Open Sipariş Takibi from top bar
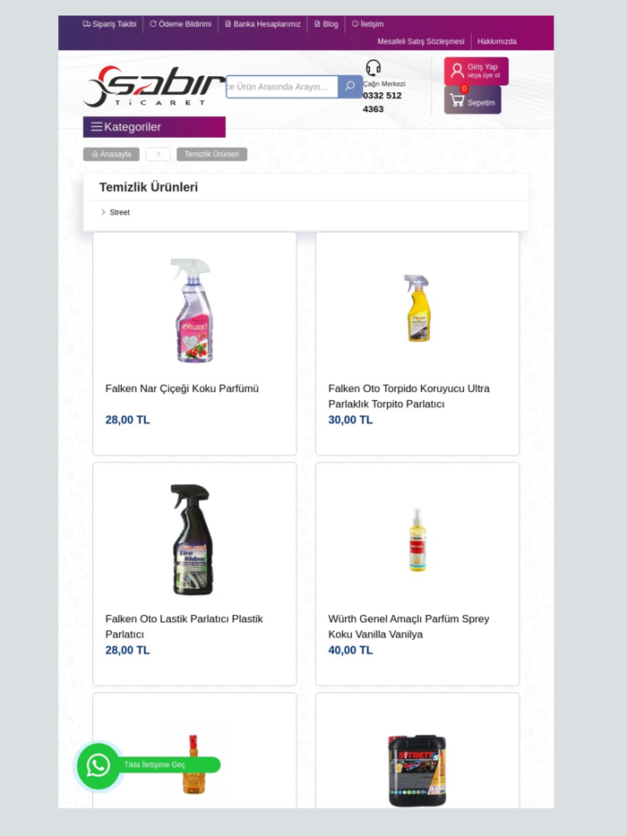 (109, 24)
